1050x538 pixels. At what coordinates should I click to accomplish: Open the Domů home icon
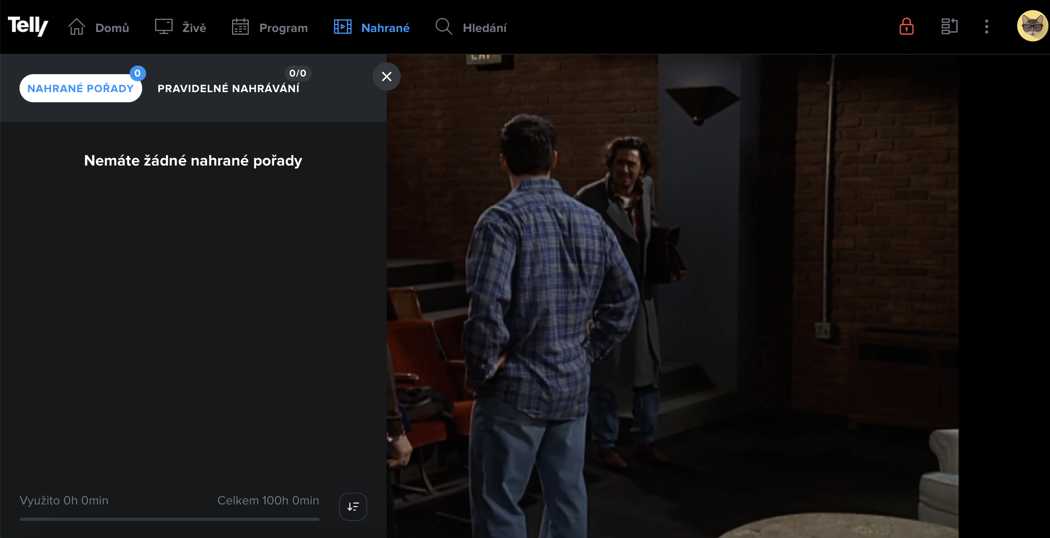76,27
